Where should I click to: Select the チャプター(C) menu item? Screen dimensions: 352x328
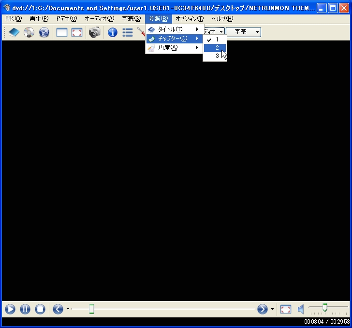[x=174, y=39]
